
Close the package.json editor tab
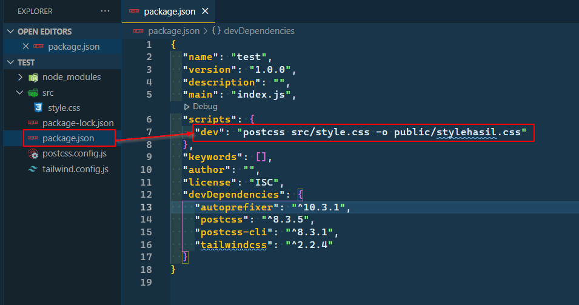(206, 12)
